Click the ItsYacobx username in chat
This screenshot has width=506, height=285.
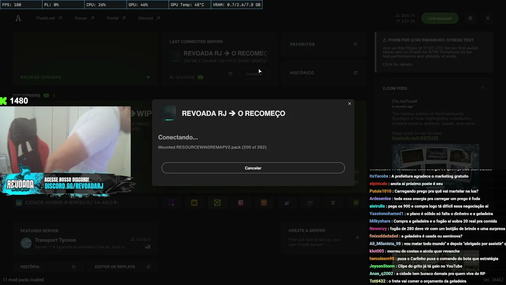click(379, 176)
